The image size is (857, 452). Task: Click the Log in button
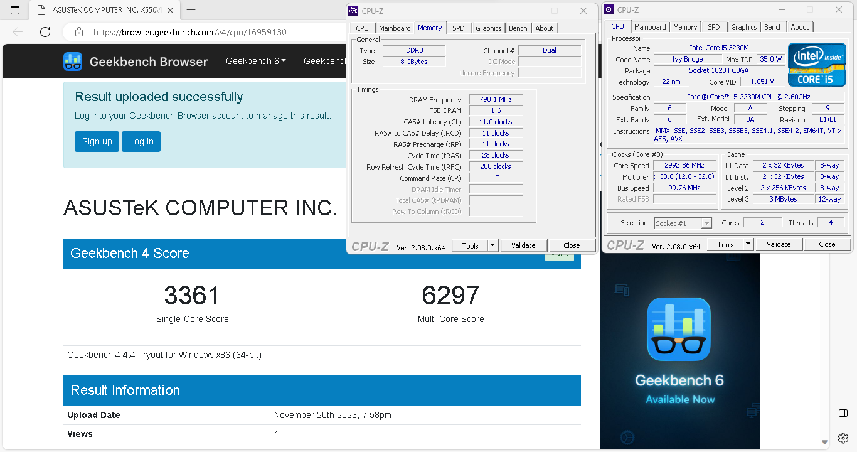(141, 141)
